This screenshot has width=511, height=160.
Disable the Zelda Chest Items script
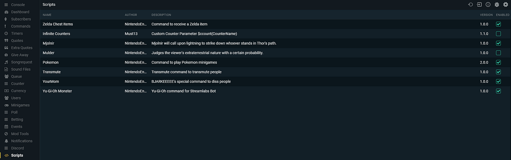click(498, 24)
